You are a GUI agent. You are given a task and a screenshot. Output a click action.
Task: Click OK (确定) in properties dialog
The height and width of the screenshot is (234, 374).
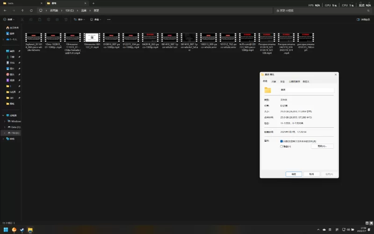tap(294, 174)
